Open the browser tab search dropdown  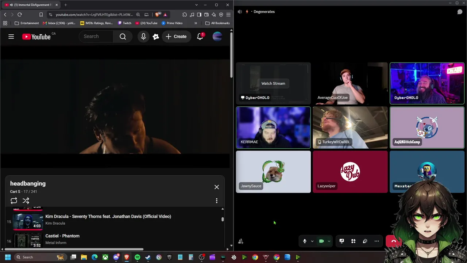point(196,5)
